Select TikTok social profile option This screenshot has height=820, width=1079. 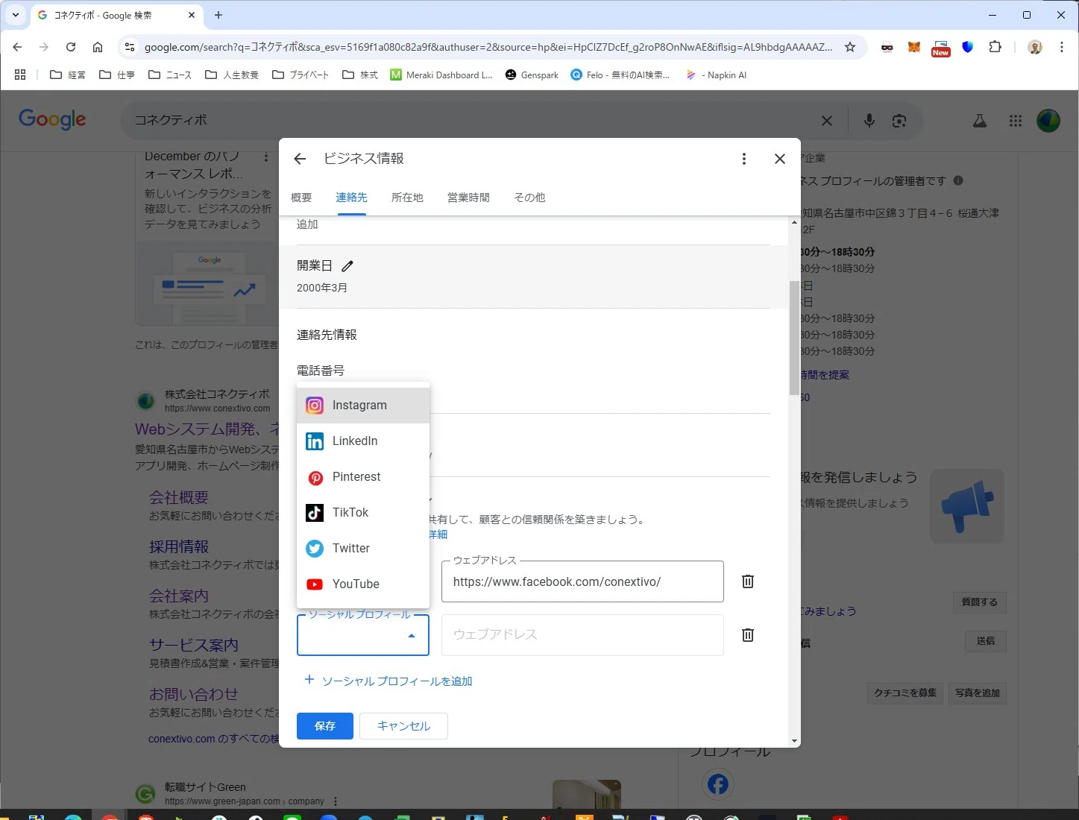363,512
